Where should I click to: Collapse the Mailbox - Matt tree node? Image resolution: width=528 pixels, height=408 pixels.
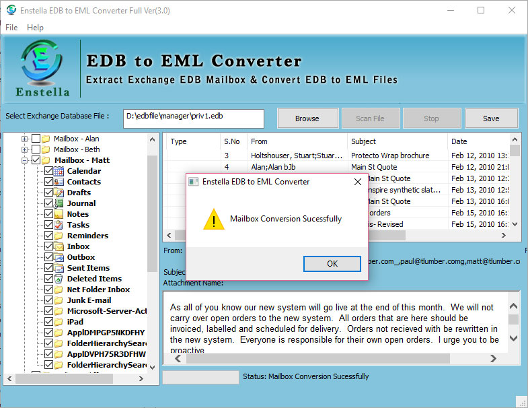[25, 160]
